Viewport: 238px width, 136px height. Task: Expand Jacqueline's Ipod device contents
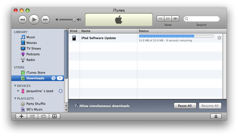[x=18, y=91]
